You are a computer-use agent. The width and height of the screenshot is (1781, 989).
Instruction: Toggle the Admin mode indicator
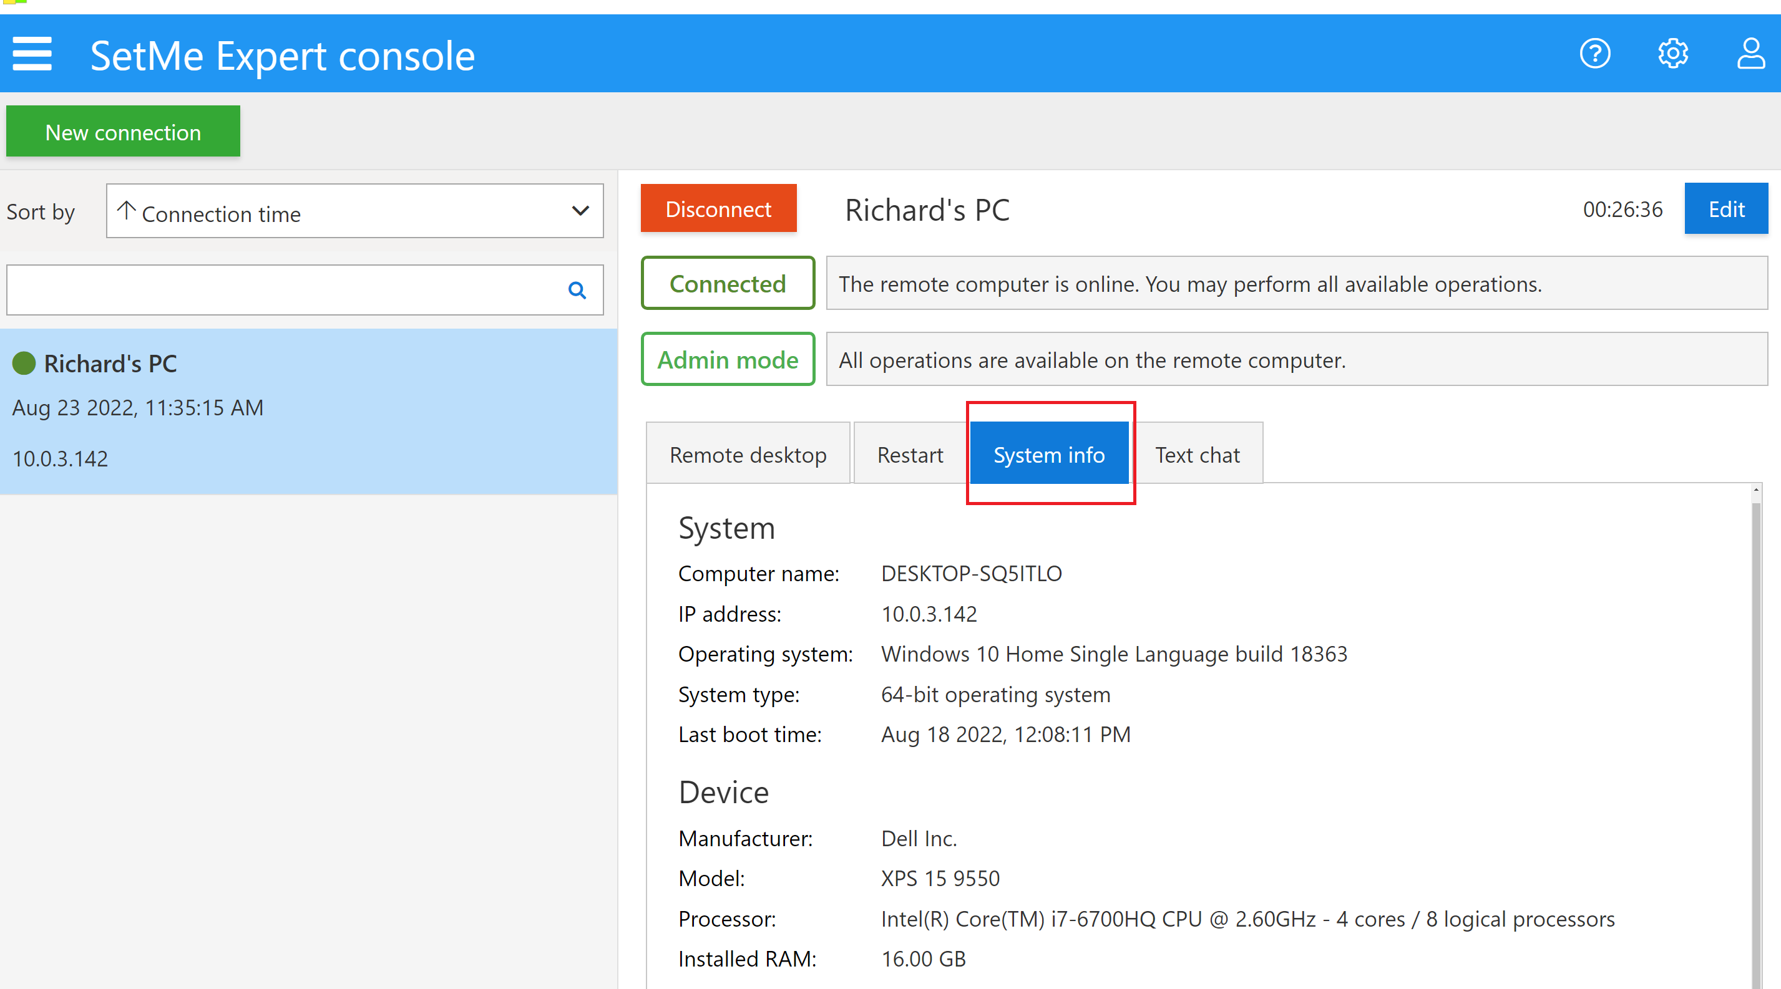[728, 359]
